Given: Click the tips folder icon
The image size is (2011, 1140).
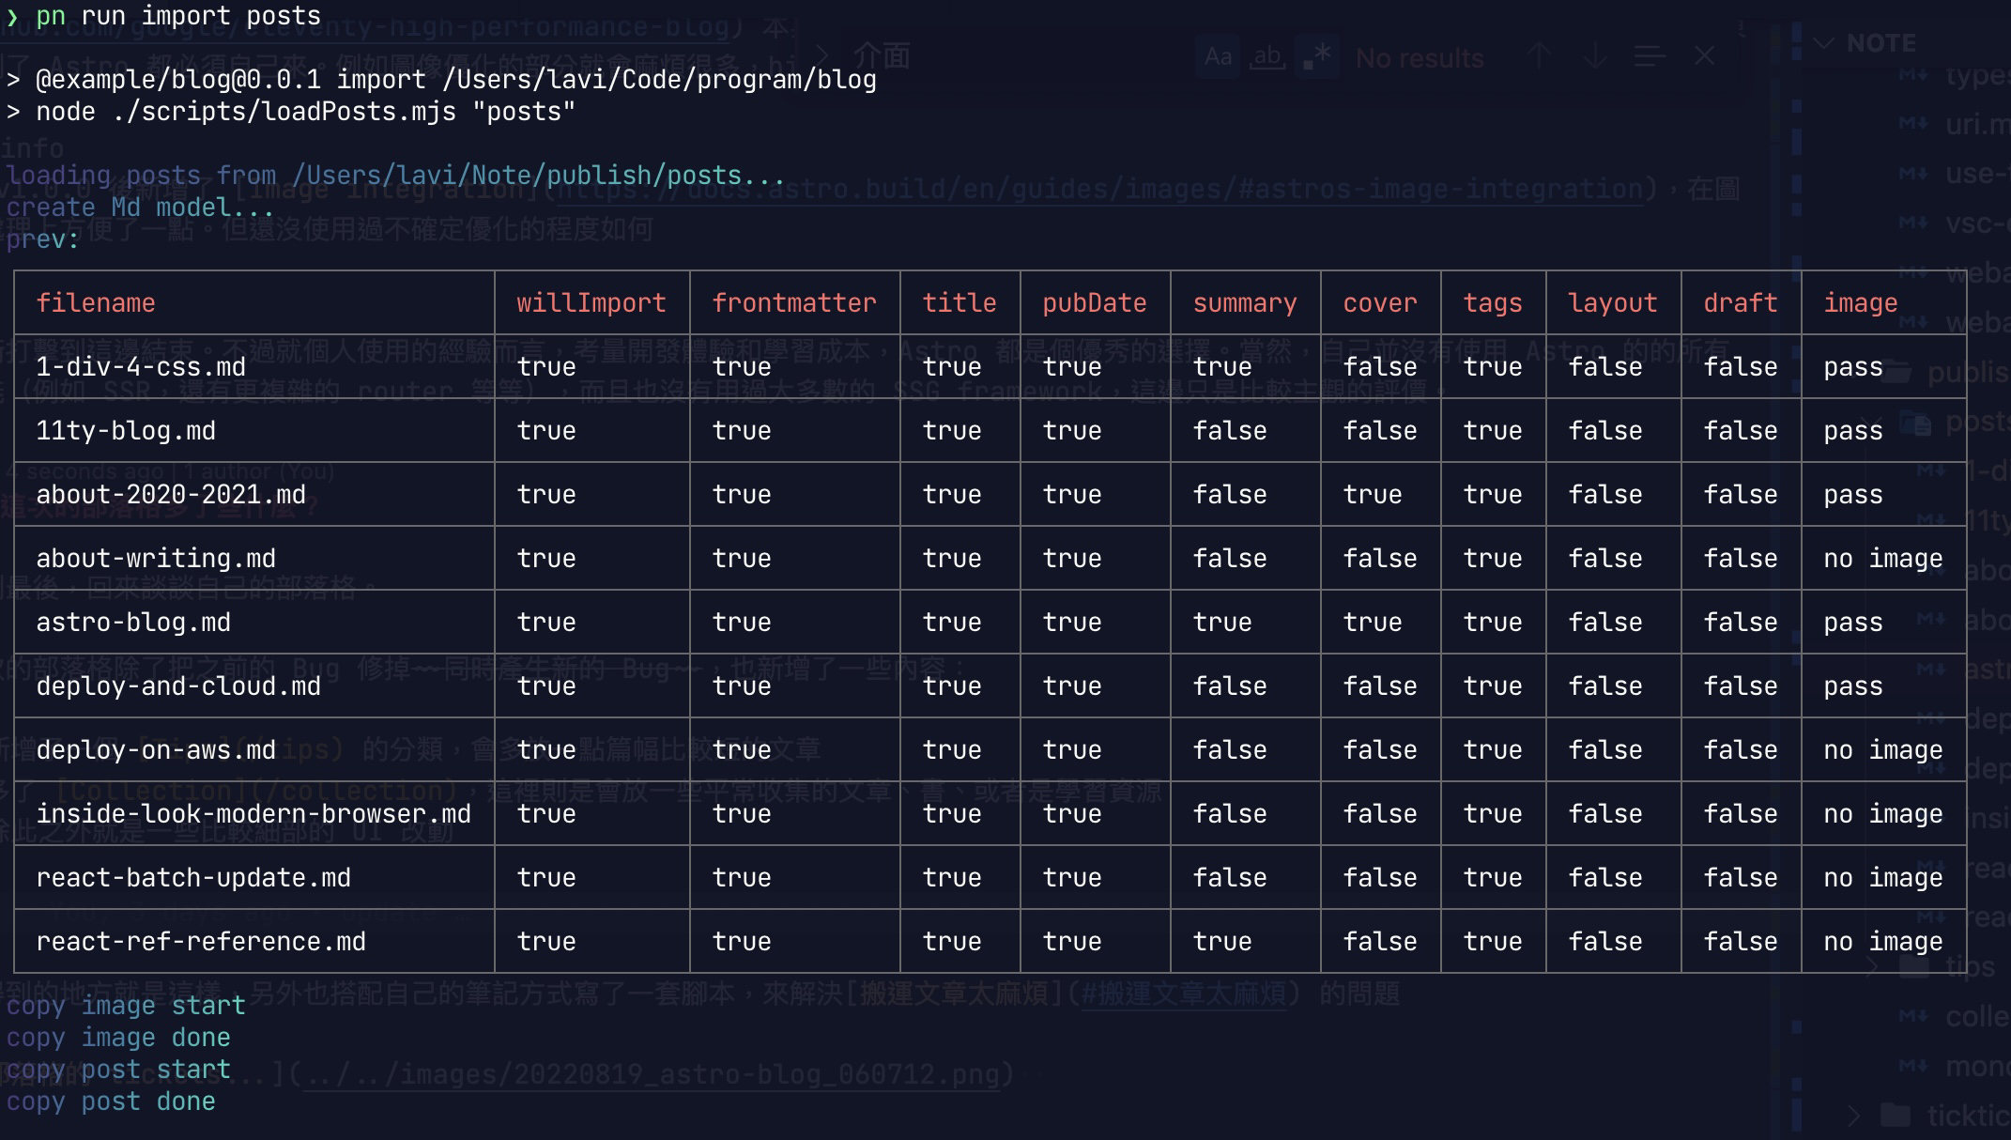Looking at the screenshot, I should tap(1912, 965).
